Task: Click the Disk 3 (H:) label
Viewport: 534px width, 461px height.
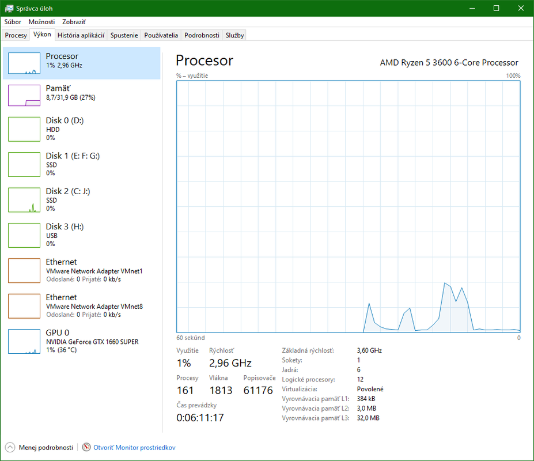Action: coord(65,227)
